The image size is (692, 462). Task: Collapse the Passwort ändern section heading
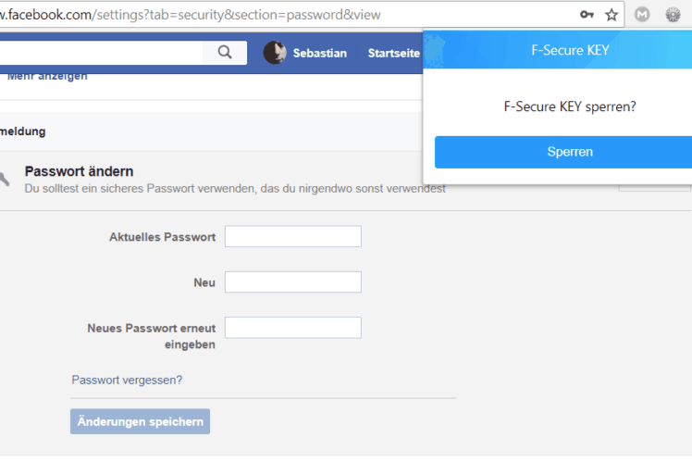point(79,171)
